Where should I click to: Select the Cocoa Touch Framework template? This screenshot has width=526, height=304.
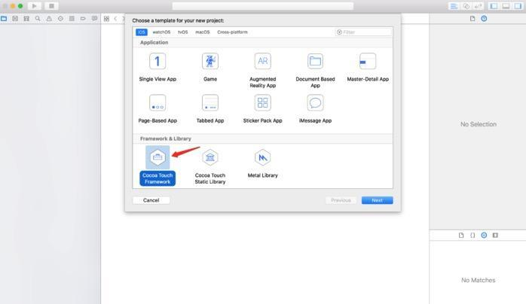coord(157,166)
